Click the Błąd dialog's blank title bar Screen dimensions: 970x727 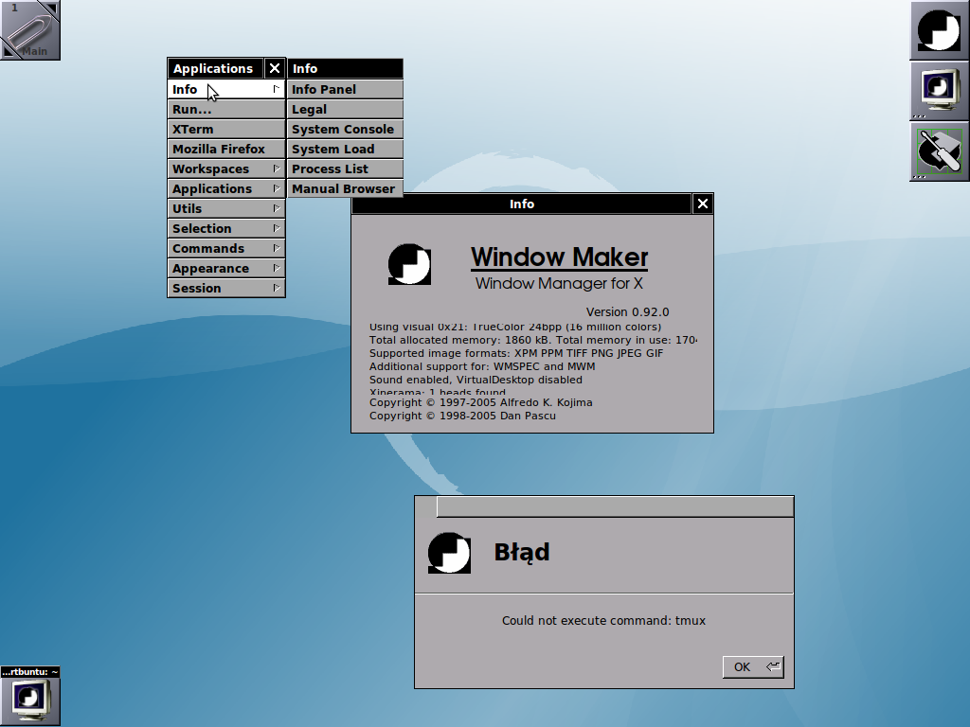(615, 507)
